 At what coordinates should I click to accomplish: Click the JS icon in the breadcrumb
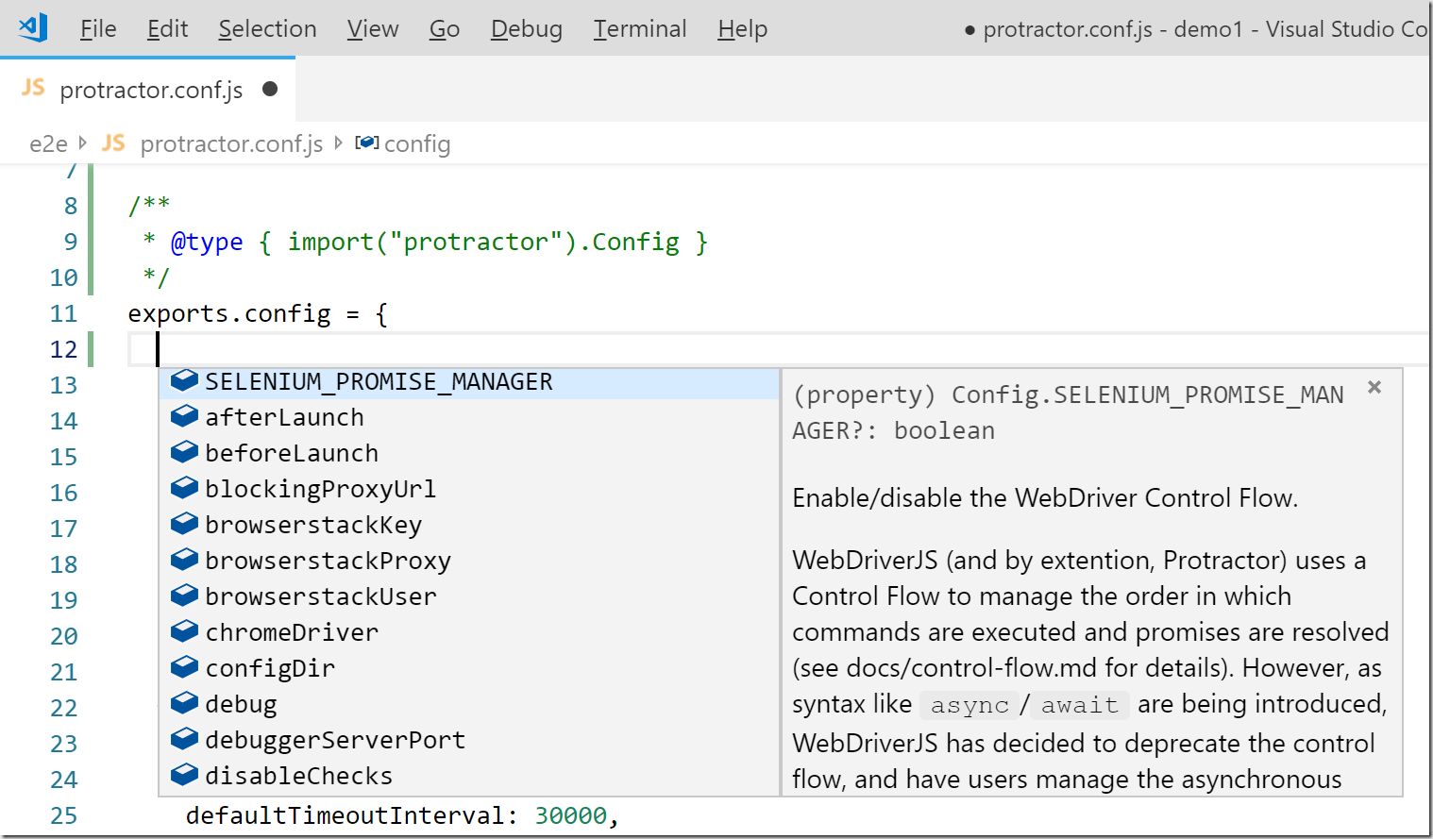(113, 143)
